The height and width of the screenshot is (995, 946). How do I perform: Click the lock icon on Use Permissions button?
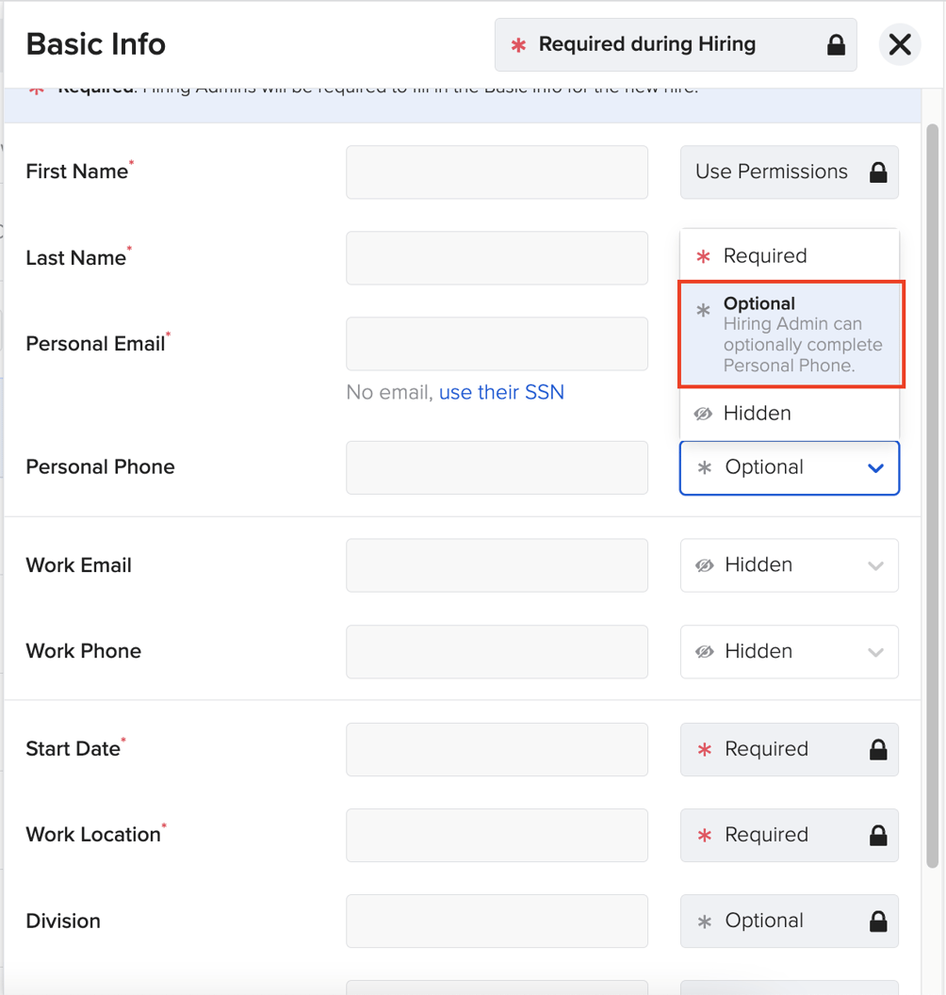(877, 172)
